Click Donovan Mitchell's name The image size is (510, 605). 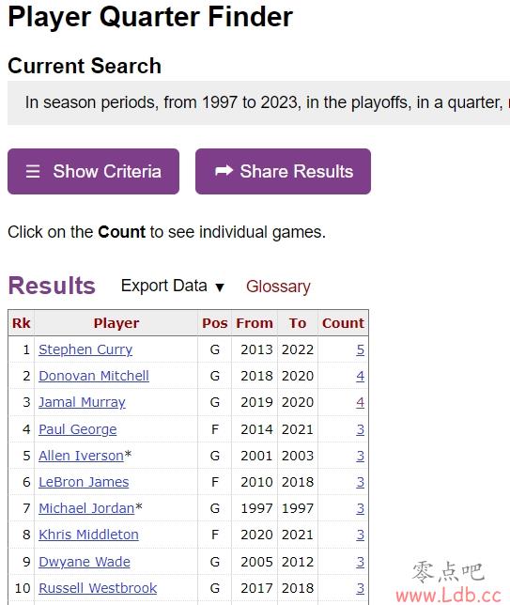tap(94, 376)
